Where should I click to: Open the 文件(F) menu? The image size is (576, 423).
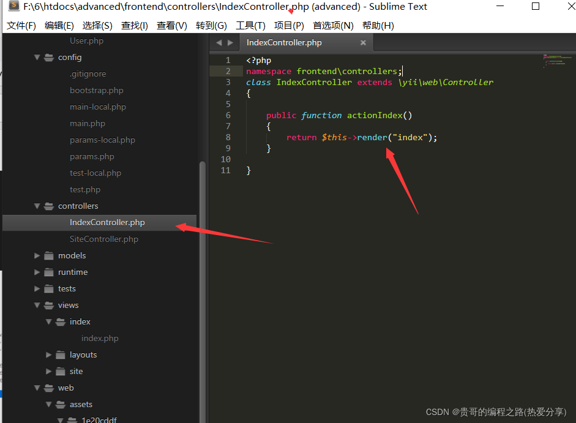click(x=21, y=25)
